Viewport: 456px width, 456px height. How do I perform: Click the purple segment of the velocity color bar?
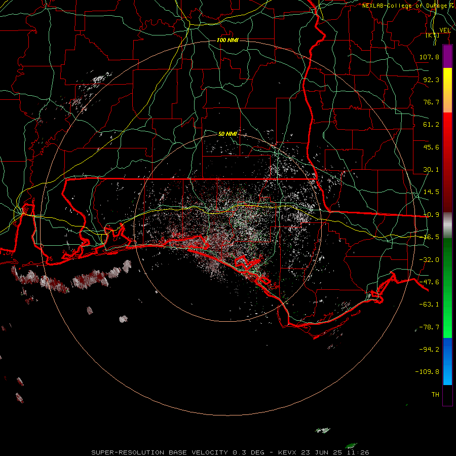pyautogui.click(x=447, y=56)
